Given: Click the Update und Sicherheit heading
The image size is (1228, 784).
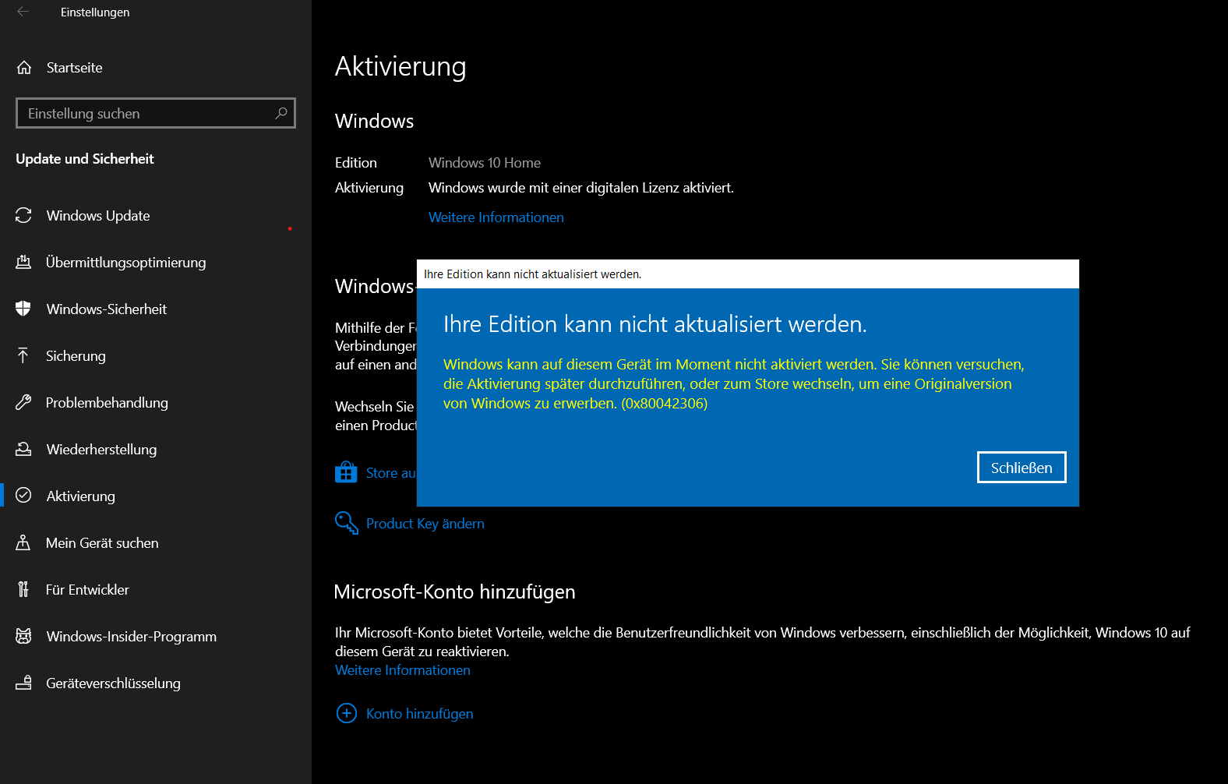Looking at the screenshot, I should click(x=85, y=159).
